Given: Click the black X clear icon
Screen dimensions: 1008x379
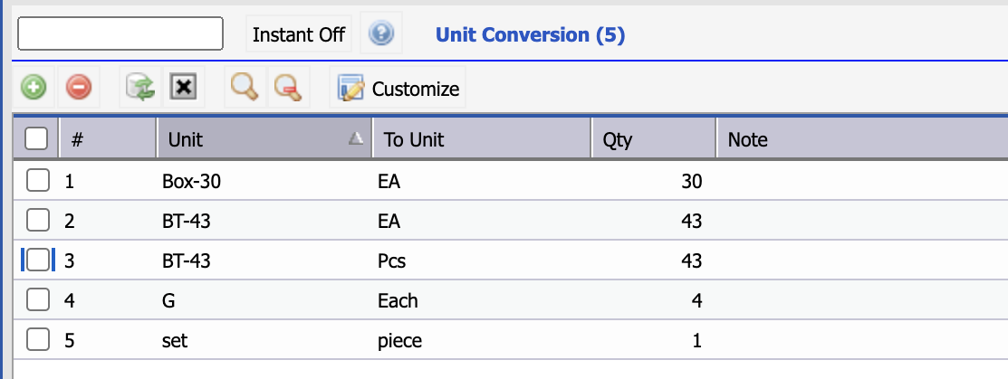Looking at the screenshot, I should coord(183,87).
